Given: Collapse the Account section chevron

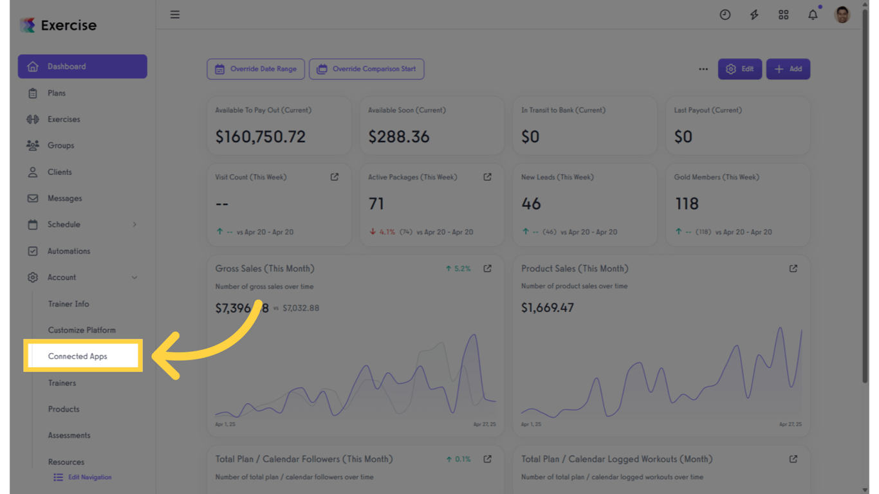Looking at the screenshot, I should point(134,278).
